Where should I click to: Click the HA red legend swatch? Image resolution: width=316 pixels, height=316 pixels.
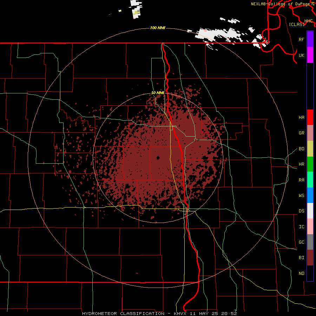[310, 117]
